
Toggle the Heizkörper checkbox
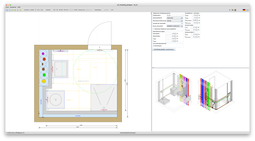[x=154, y=46]
